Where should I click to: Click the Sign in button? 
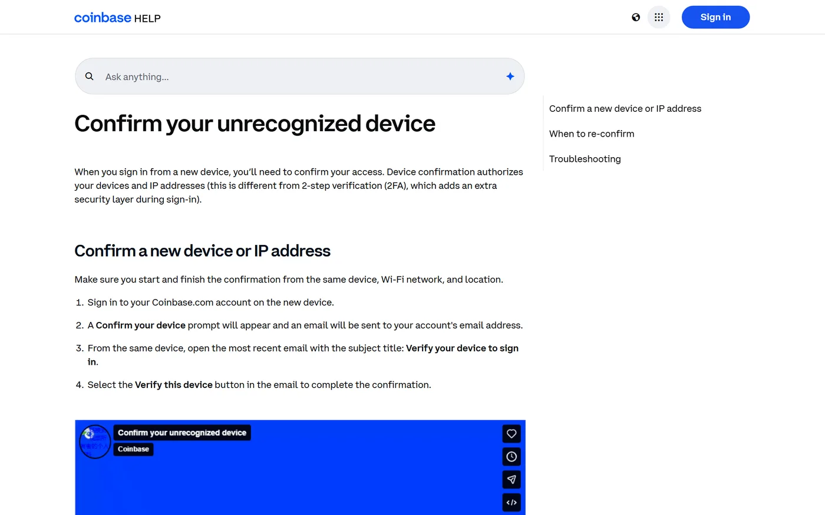click(715, 17)
